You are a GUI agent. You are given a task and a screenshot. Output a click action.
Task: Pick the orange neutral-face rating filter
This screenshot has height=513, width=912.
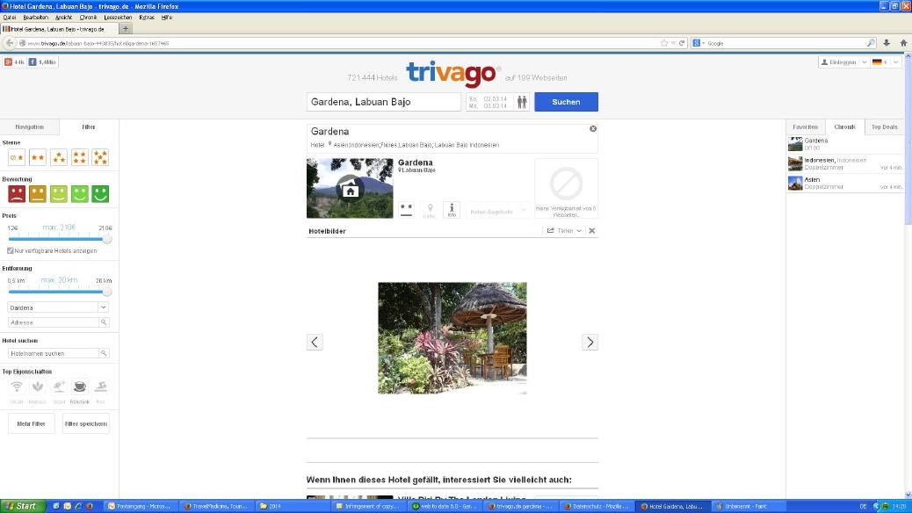38,193
